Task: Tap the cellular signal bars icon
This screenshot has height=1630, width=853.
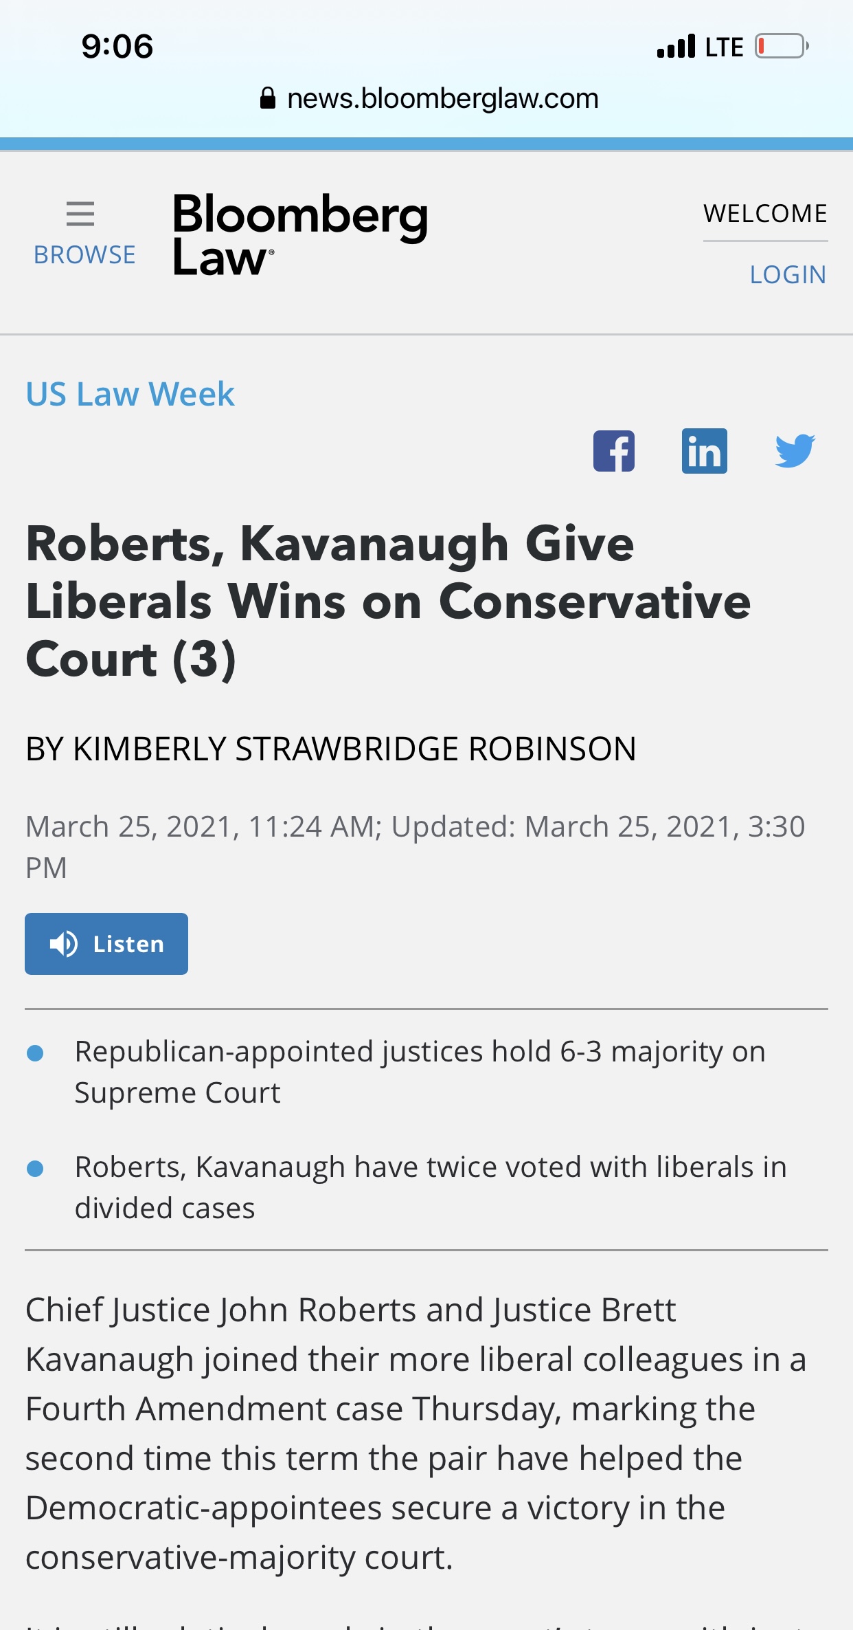Action: [676, 47]
